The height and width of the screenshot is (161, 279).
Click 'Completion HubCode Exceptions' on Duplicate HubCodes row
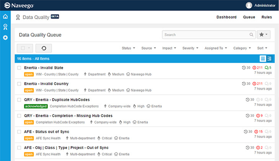coord(74,106)
